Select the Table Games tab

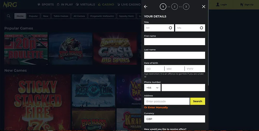click(x=61, y=16)
